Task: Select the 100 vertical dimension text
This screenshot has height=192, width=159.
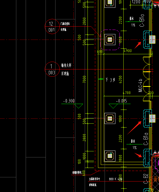Action: [x=79, y=162]
